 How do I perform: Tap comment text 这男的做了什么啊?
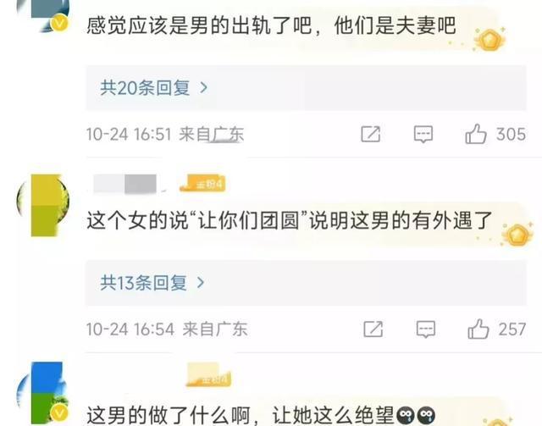[x=168, y=415]
